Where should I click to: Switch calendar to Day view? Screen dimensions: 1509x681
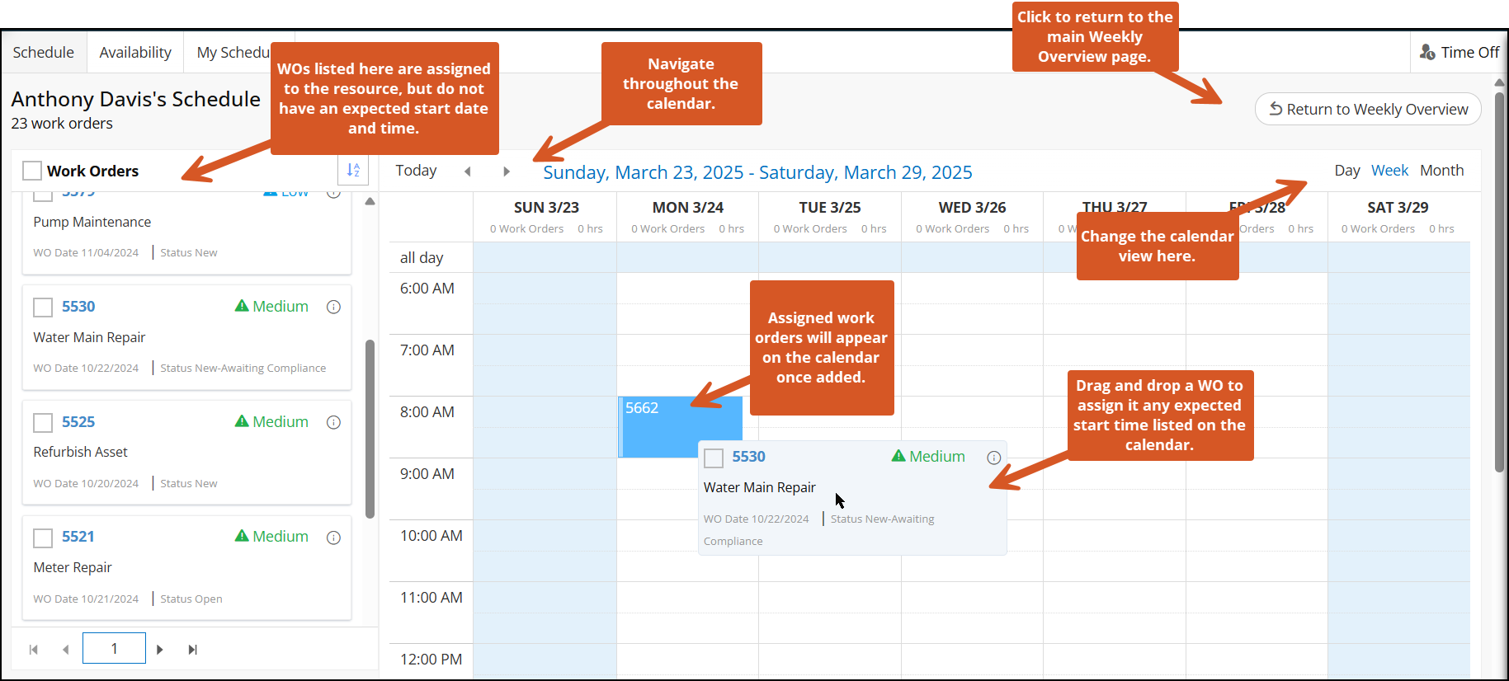[x=1346, y=171]
